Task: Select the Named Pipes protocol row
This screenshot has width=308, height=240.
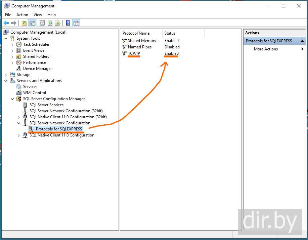Action: (139, 47)
